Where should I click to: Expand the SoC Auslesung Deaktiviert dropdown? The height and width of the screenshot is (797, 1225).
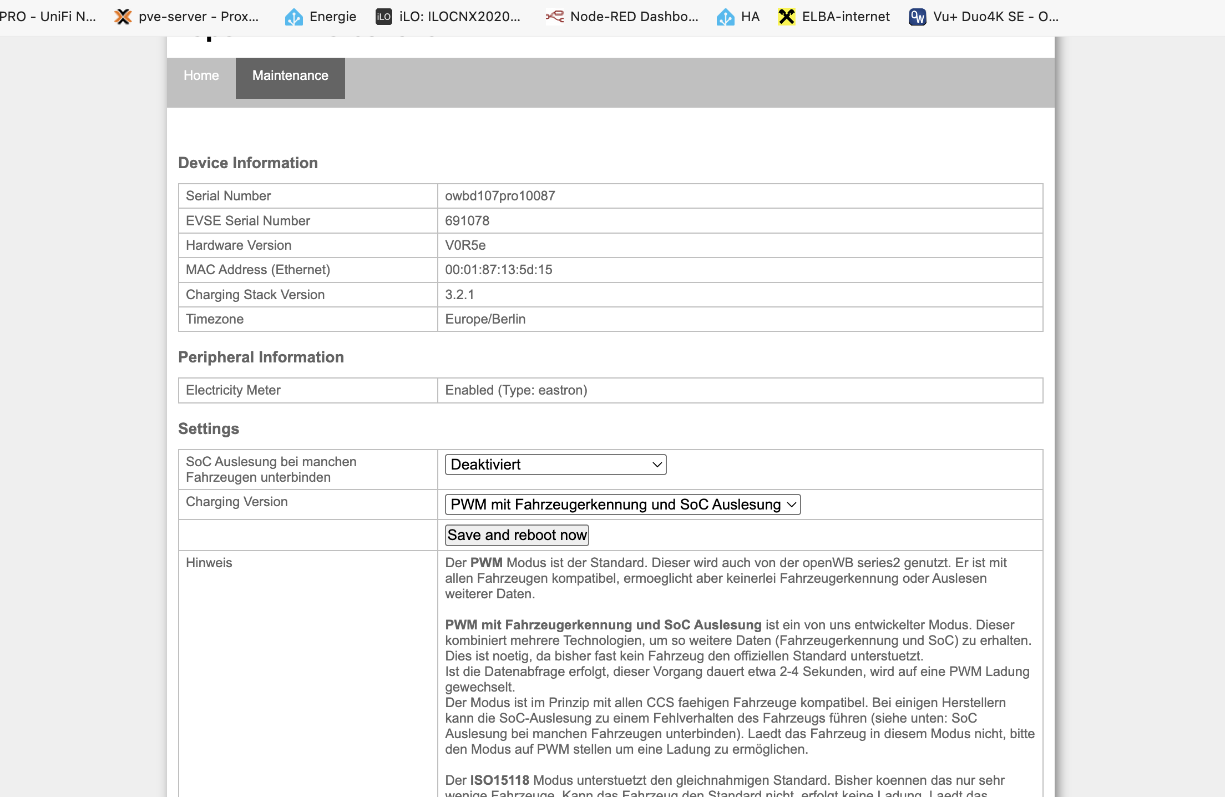[x=555, y=465]
